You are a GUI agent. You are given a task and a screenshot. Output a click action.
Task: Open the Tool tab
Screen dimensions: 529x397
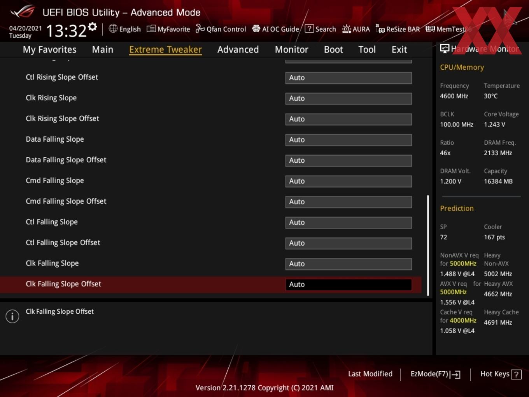(x=367, y=49)
